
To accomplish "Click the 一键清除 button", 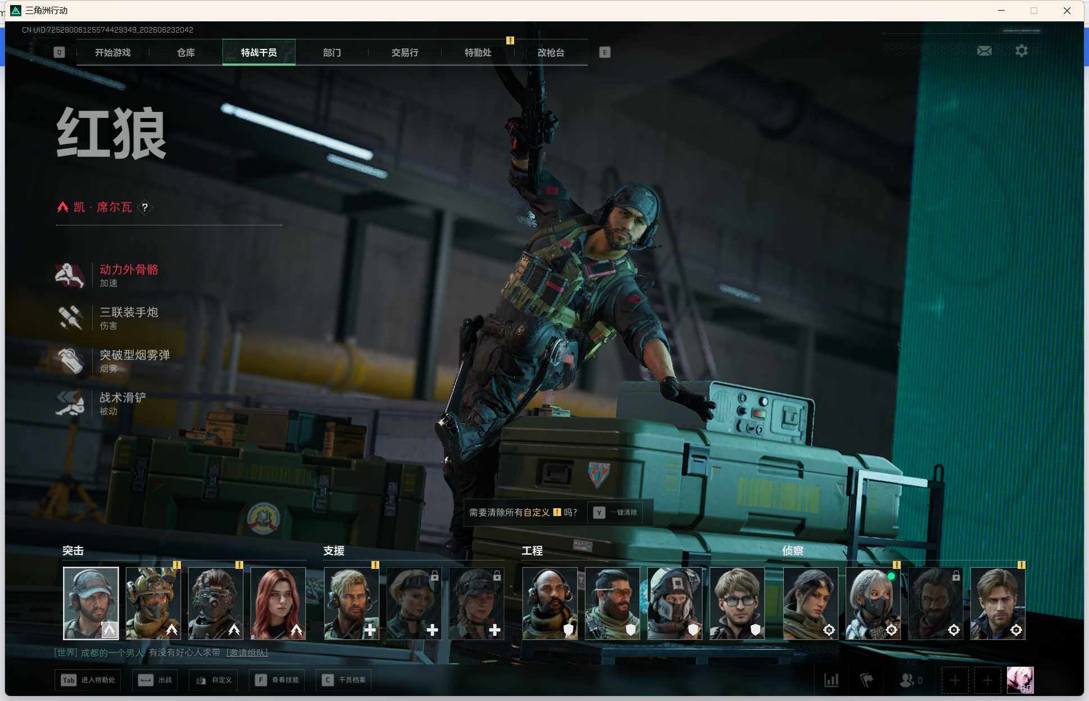I will (615, 513).
